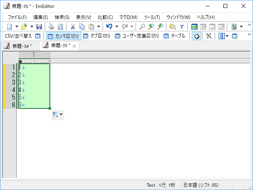This screenshot has width=253, height=190.
Task: Click the cell containing 5
Action: coord(34,97)
